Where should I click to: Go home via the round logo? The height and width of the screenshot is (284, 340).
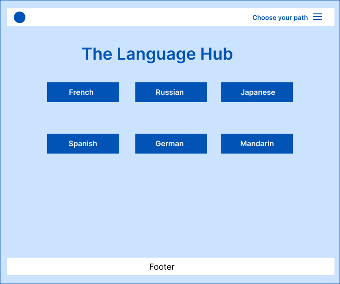click(19, 18)
